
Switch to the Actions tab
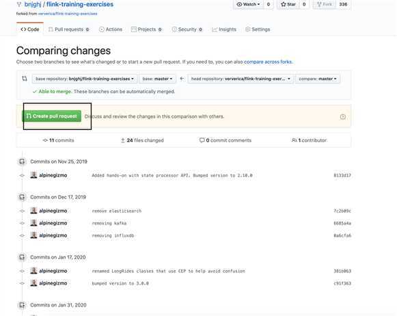111,29
